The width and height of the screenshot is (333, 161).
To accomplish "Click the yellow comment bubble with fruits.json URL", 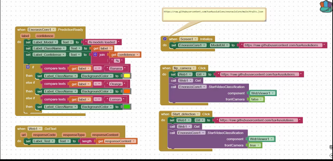I will tap(214, 15).
